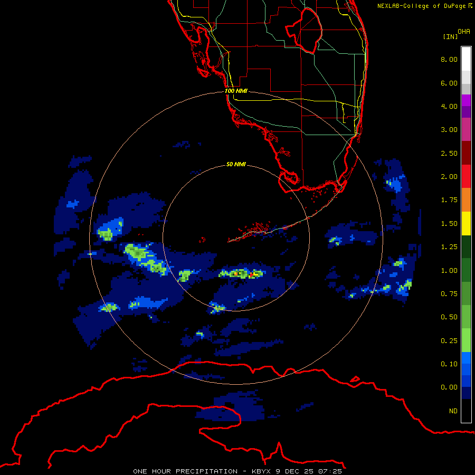Click the 2.00 legend value
The height and width of the screenshot is (475, 475).
coord(449,177)
